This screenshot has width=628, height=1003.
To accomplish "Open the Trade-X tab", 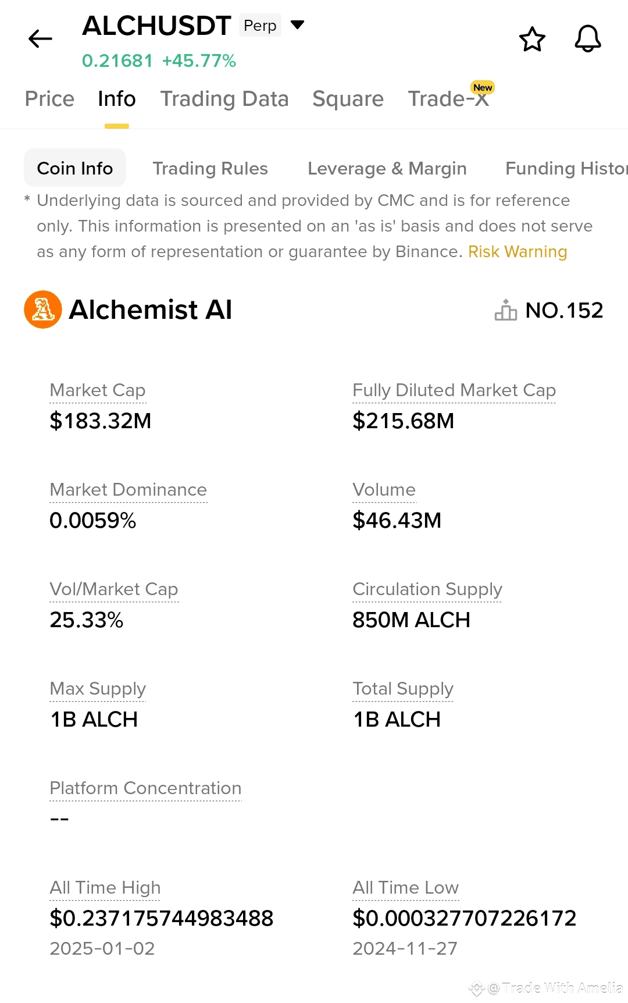I will pos(448,99).
